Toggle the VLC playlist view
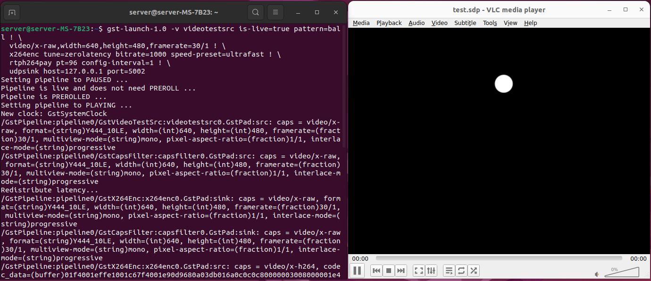 coord(449,271)
